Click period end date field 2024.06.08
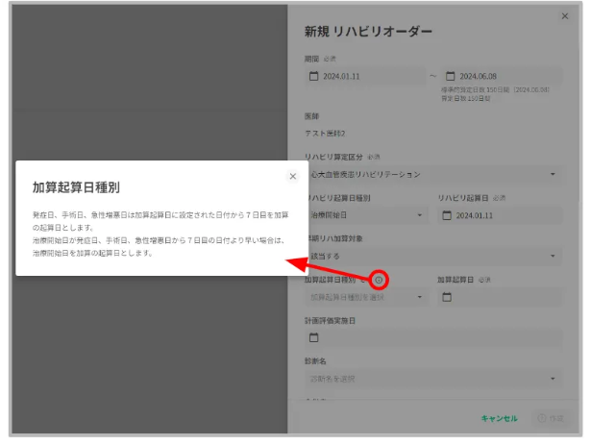591x445 pixels. pyautogui.click(x=503, y=76)
